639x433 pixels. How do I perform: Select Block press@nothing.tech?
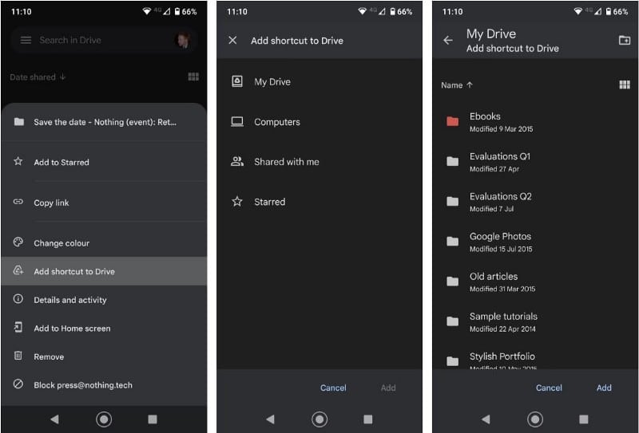(x=104, y=385)
